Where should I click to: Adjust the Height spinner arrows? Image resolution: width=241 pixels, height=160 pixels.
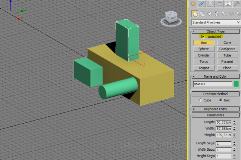coord(234,135)
